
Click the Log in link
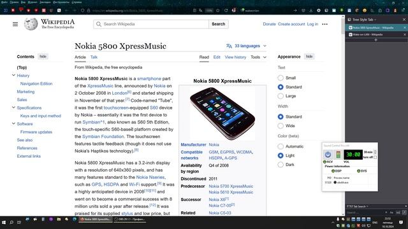[x=312, y=24]
